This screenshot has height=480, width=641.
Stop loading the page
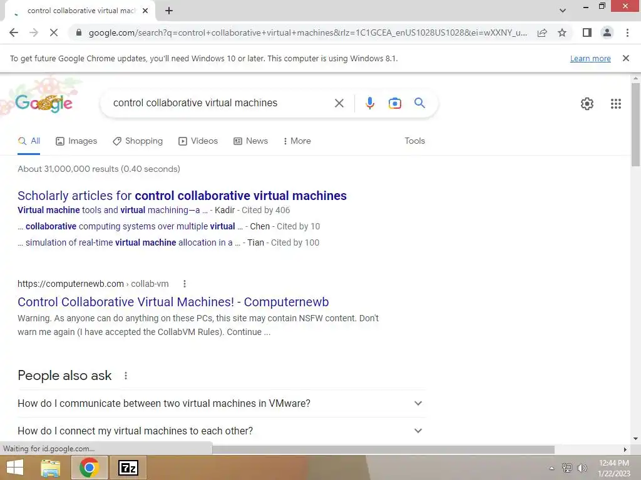tap(54, 32)
